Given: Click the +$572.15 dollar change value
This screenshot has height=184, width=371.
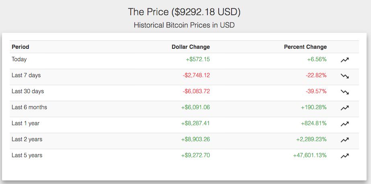Looking at the screenshot, I should [198, 59].
